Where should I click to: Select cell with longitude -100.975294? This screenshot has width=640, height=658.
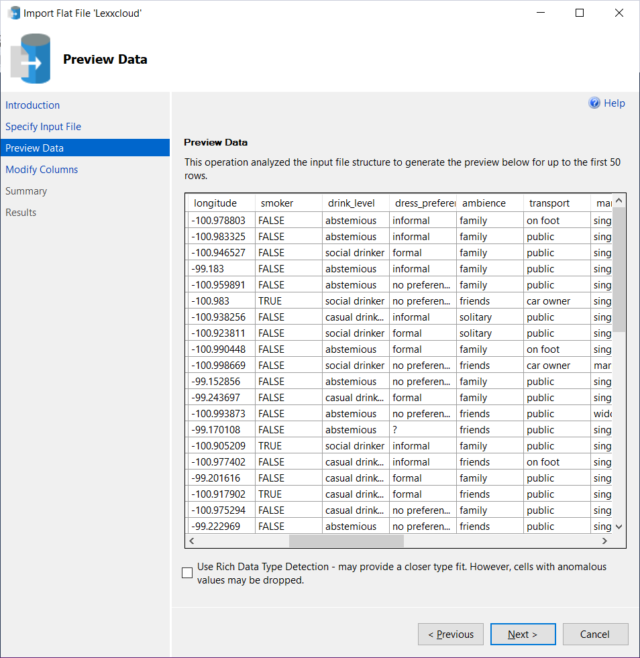221,510
